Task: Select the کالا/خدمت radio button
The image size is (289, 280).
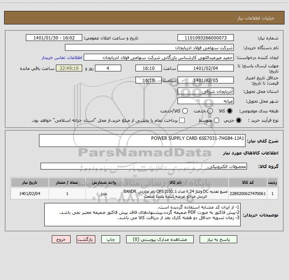Action: [x=185, y=111]
